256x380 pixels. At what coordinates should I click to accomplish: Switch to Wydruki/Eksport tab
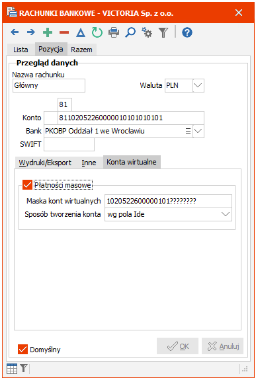click(x=45, y=163)
